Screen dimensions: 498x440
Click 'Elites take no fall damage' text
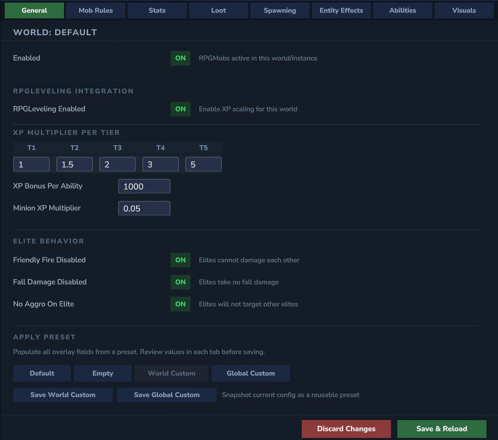point(239,282)
